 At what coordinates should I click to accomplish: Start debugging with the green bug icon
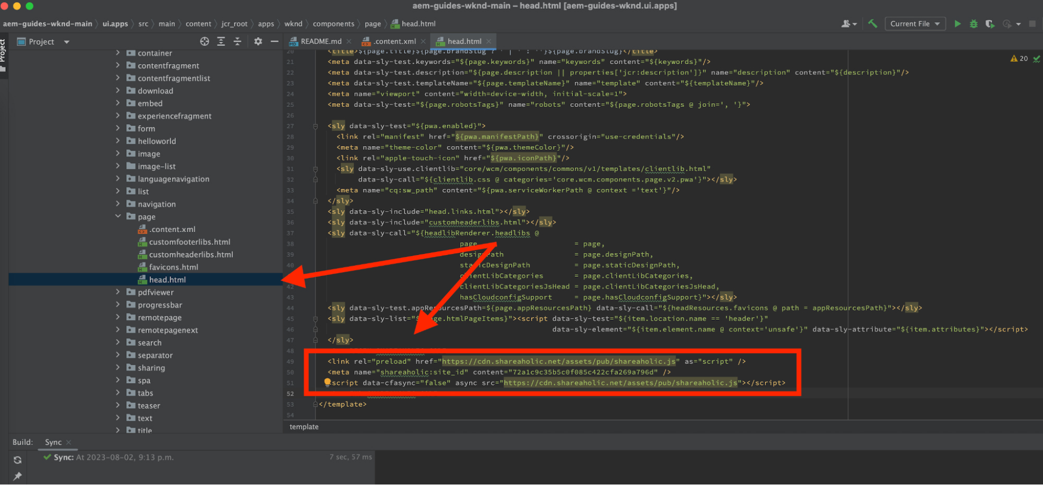click(x=974, y=23)
